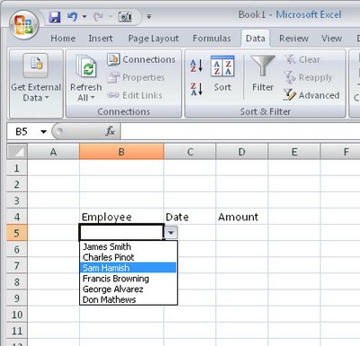Open the Office button menu
This screenshot has width=360, height=346.
tap(24, 25)
